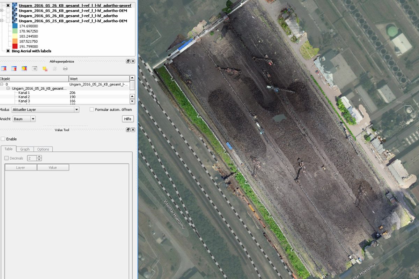Viewport: 419px width, 279px height.
Task: Click the clear results icon
Action: [x=45, y=69]
